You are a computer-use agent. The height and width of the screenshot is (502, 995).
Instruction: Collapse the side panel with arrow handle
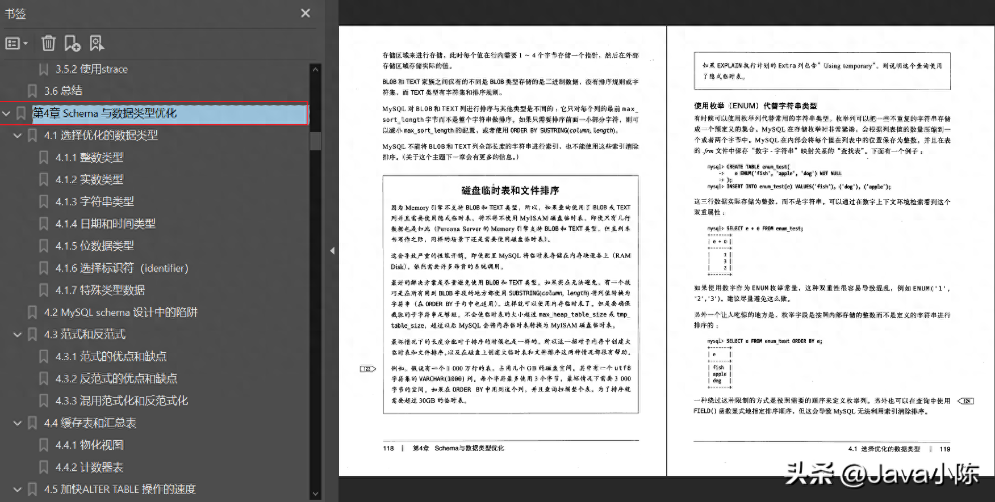pos(332,251)
